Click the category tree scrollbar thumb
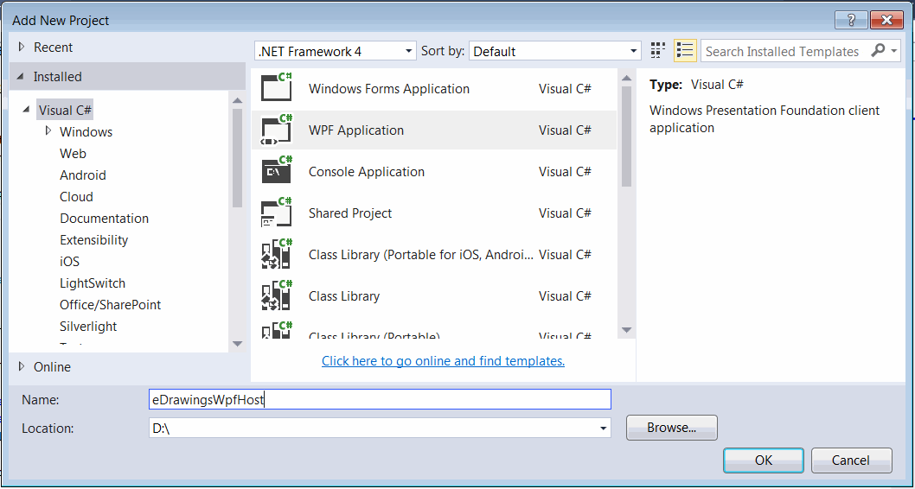The width and height of the screenshot is (915, 489). point(238,157)
